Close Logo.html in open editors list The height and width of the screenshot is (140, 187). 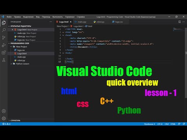coord(12,30)
